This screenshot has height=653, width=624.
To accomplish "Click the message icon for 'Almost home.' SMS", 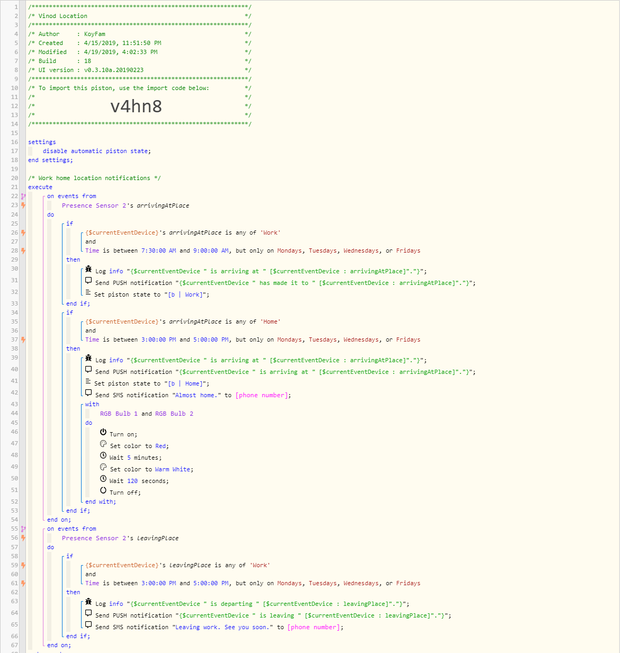I will click(x=88, y=393).
